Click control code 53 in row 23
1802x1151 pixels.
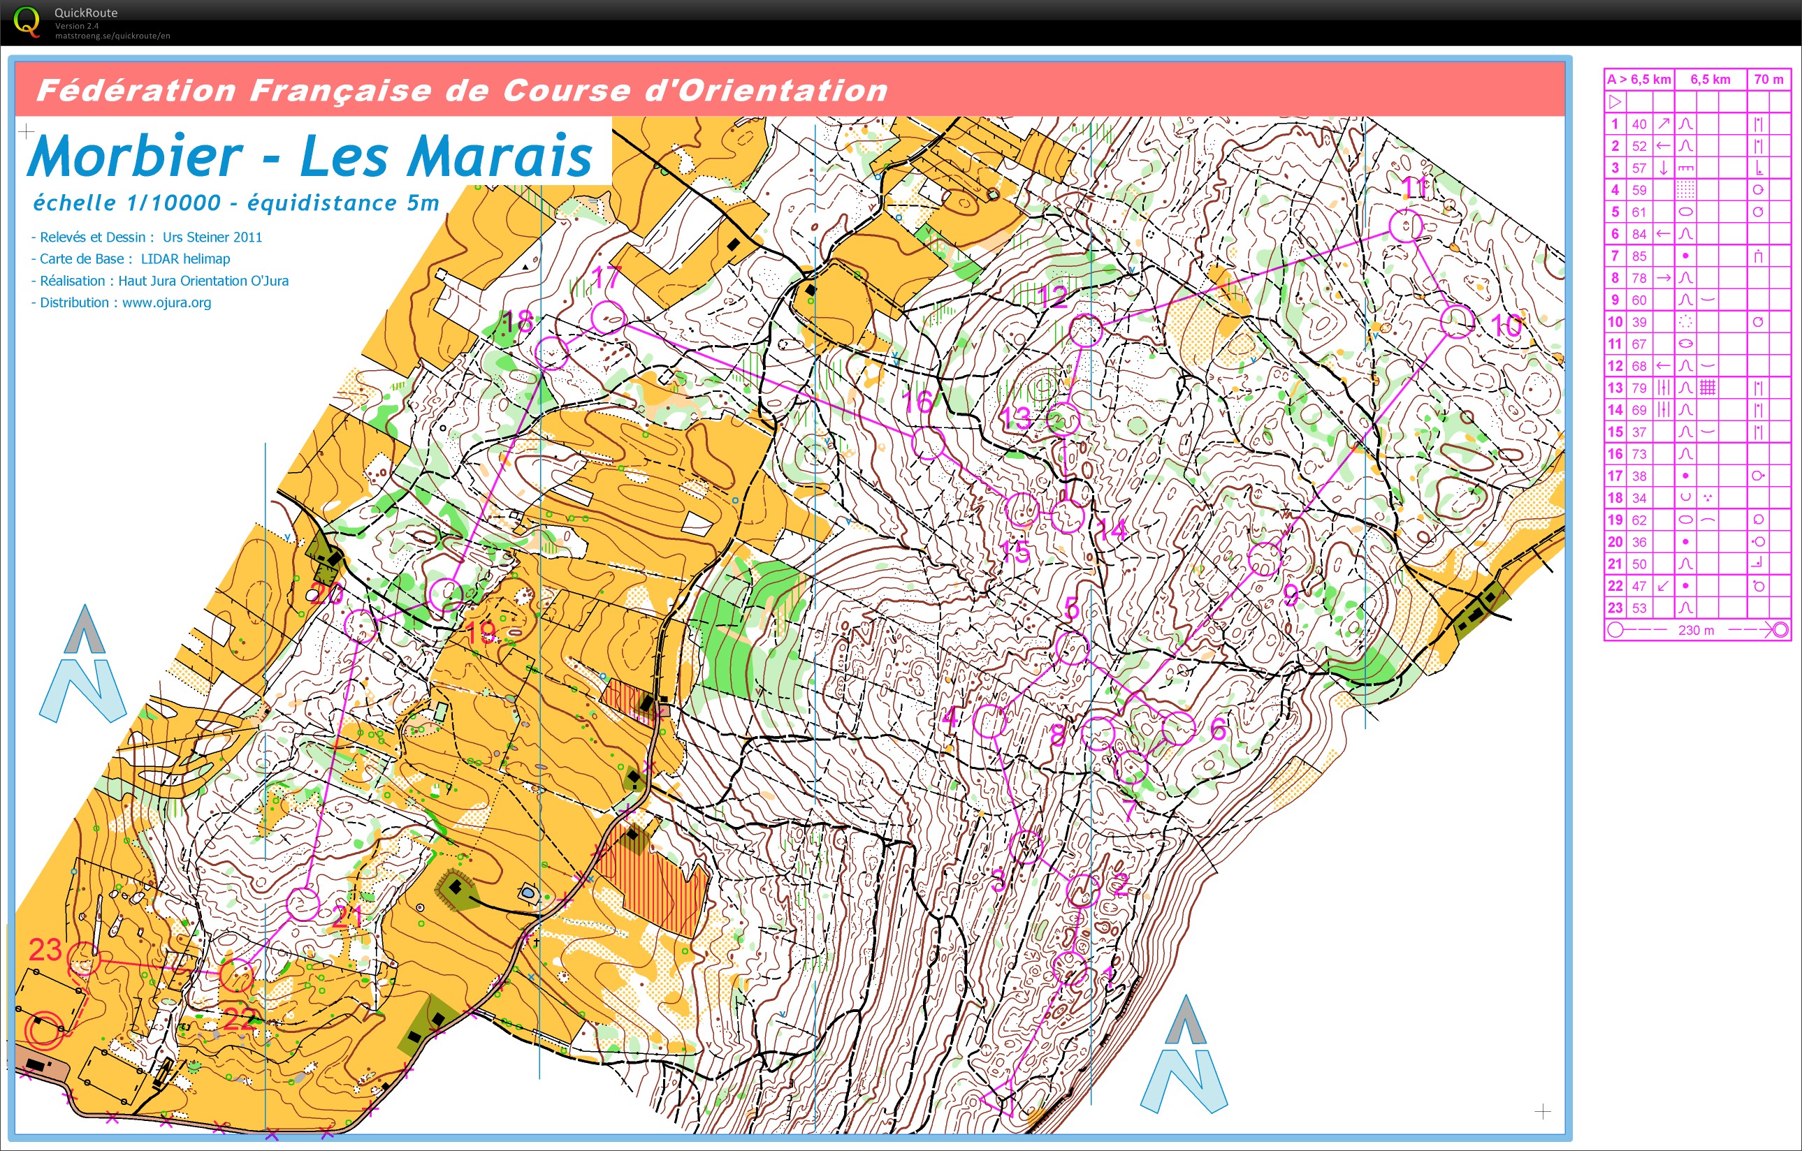click(1639, 608)
